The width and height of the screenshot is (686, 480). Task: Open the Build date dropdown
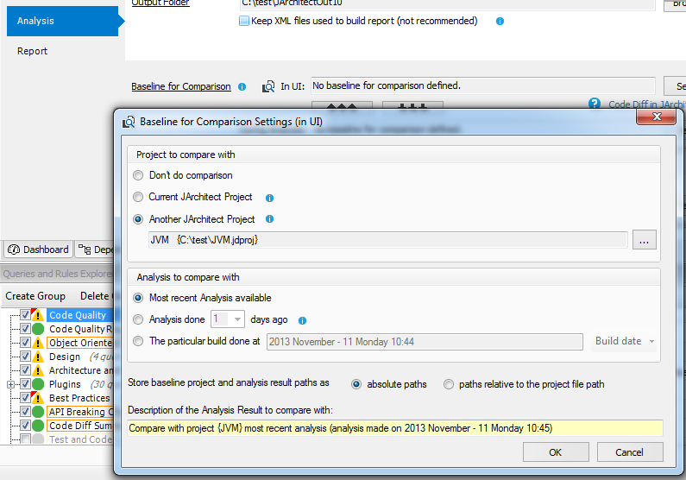[625, 342]
